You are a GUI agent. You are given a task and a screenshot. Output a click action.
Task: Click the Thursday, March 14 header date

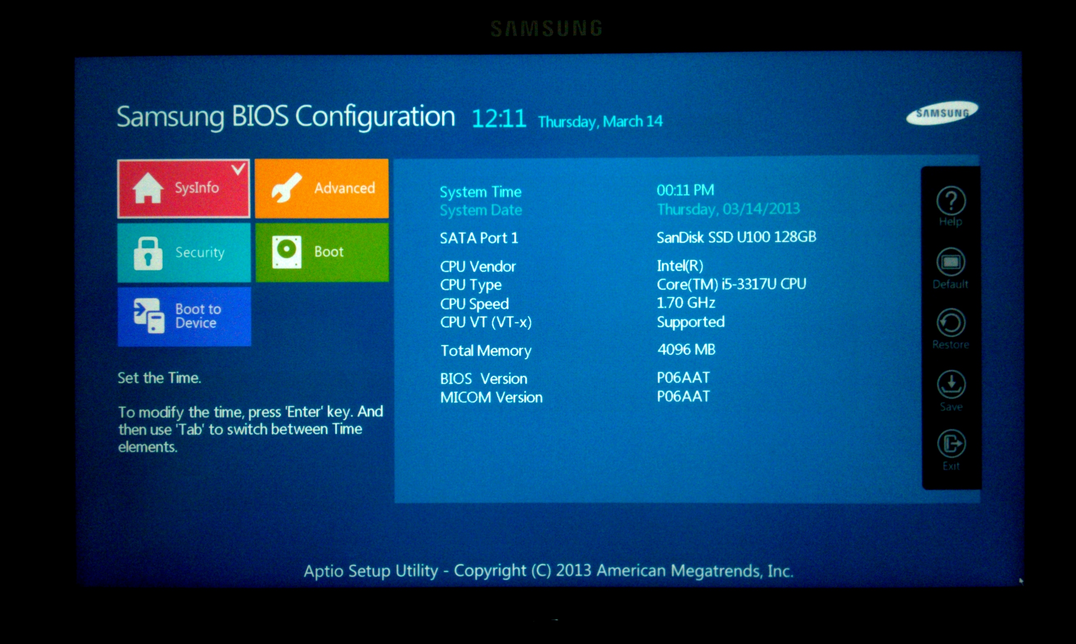pos(600,122)
